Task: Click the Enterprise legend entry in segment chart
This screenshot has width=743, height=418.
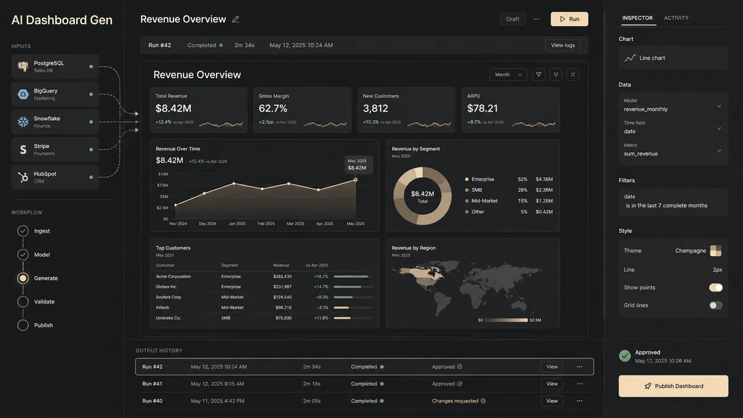Action: [x=508, y=179]
